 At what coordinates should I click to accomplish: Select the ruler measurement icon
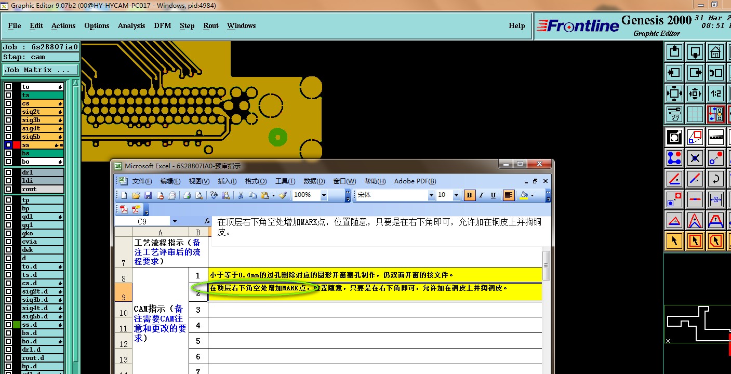tap(716, 137)
